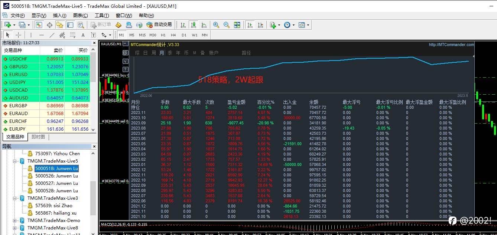Collapse the TMGM.TradeMax-Live5 tree node

pos(15,161)
